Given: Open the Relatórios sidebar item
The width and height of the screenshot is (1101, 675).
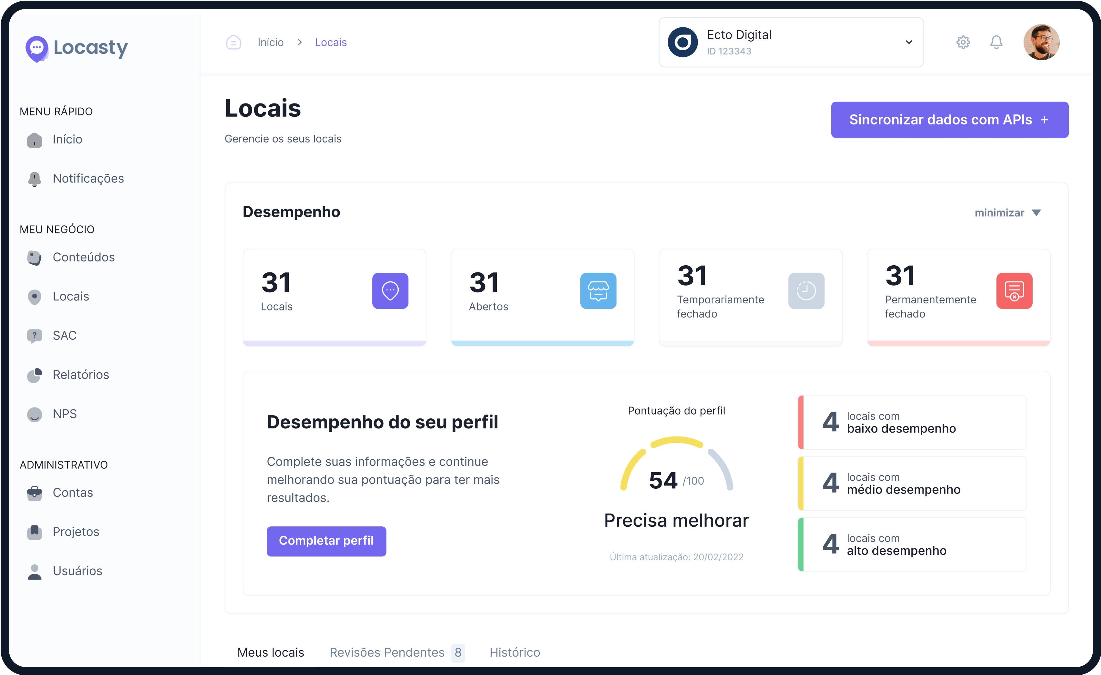Looking at the screenshot, I should tap(80, 375).
